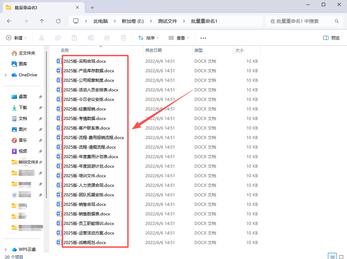Viewport: 347px width, 259px height.
Task: Select file 2025版-公司规章制度.docx
Action: 89,80
